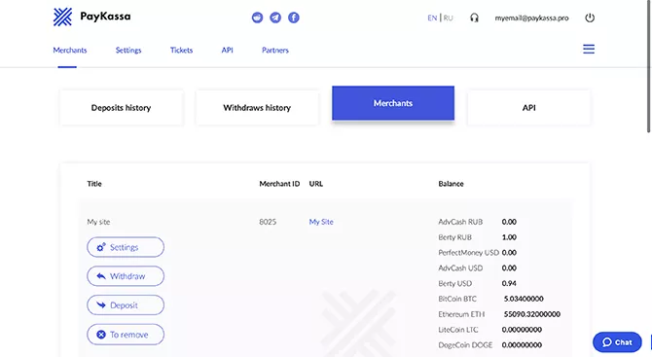Switch language to EN
Image resolution: width=652 pixels, height=357 pixels.
pos(432,18)
